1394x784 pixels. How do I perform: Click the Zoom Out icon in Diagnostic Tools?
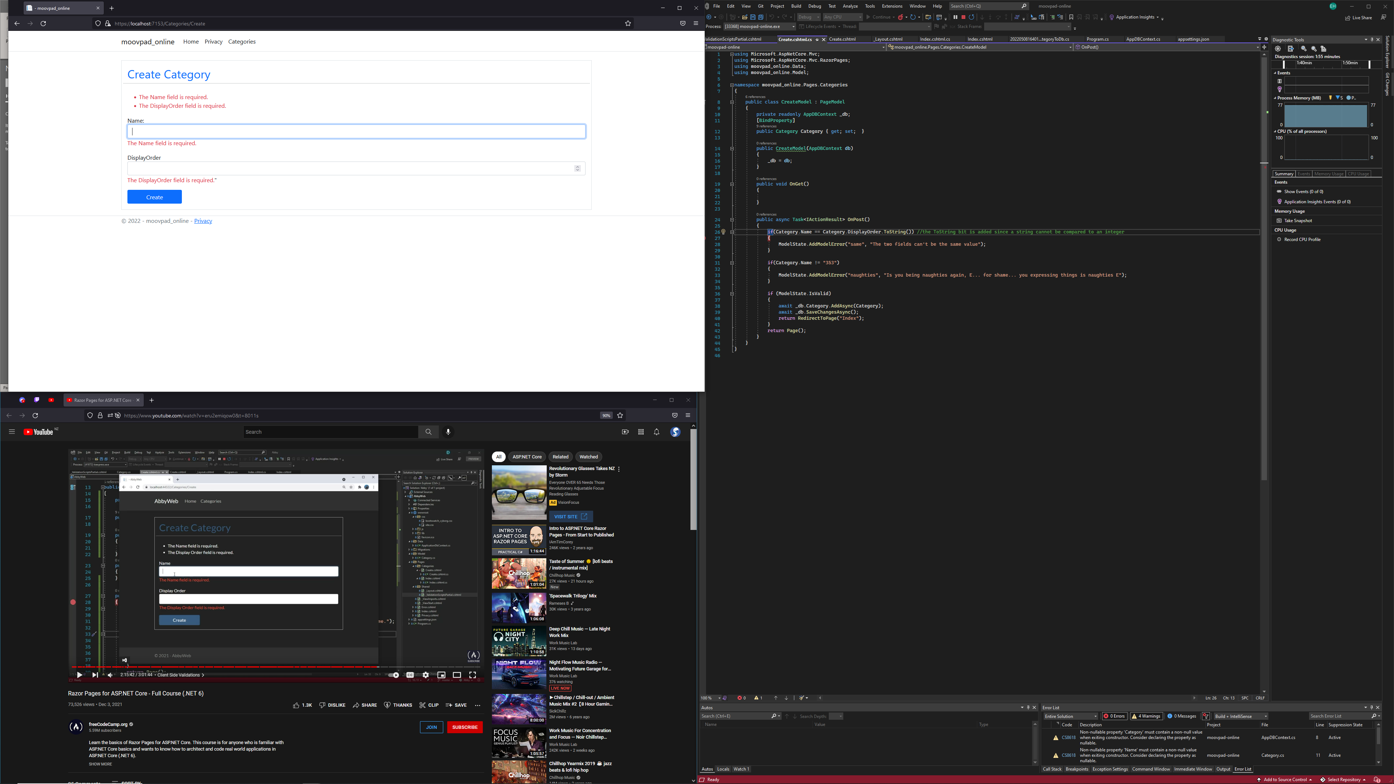pyautogui.click(x=1314, y=49)
